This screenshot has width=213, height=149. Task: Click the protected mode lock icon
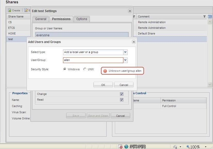(175, 147)
